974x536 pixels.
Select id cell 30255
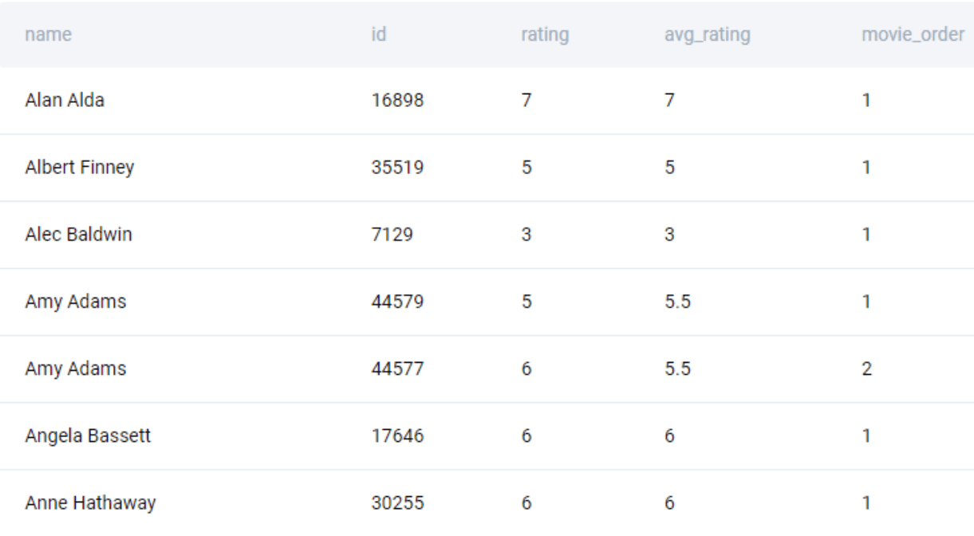pos(397,503)
